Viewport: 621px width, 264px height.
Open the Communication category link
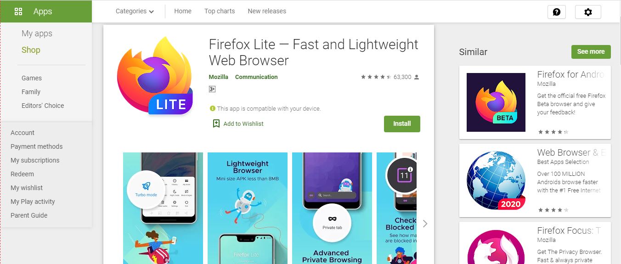coord(256,77)
